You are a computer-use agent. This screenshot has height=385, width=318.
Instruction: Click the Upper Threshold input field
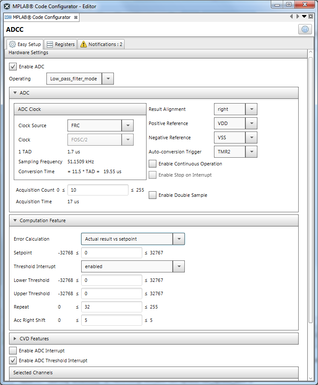112,293
